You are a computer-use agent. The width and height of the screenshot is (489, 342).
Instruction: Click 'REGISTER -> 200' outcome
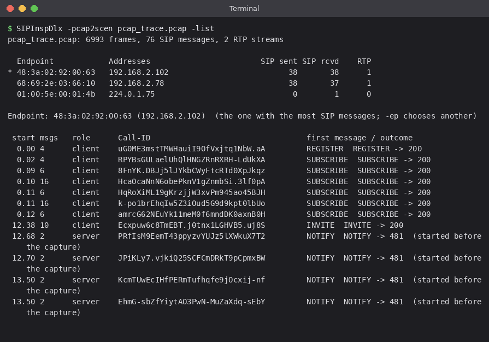(x=387, y=149)
